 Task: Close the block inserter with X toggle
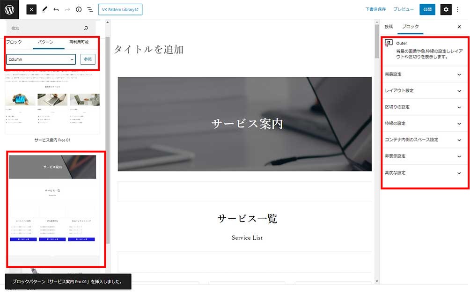point(31,9)
